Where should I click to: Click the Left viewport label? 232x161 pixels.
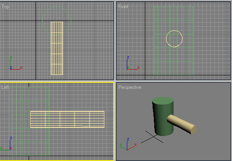click(5, 87)
